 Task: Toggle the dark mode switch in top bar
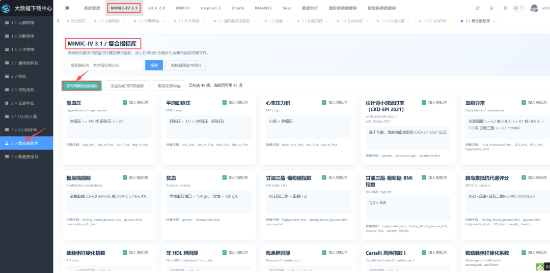(x=518, y=8)
